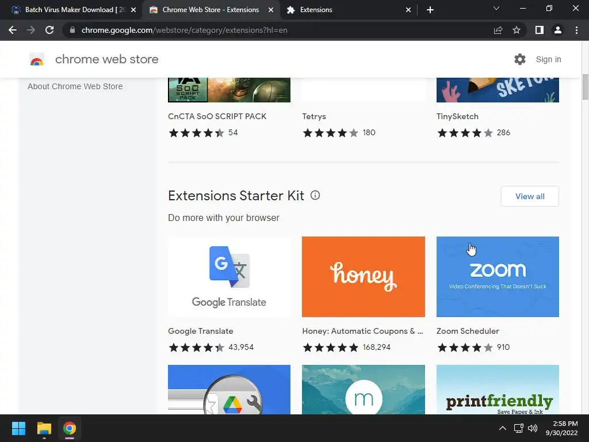Click the TinySketch title
The height and width of the screenshot is (442, 589).
click(457, 116)
